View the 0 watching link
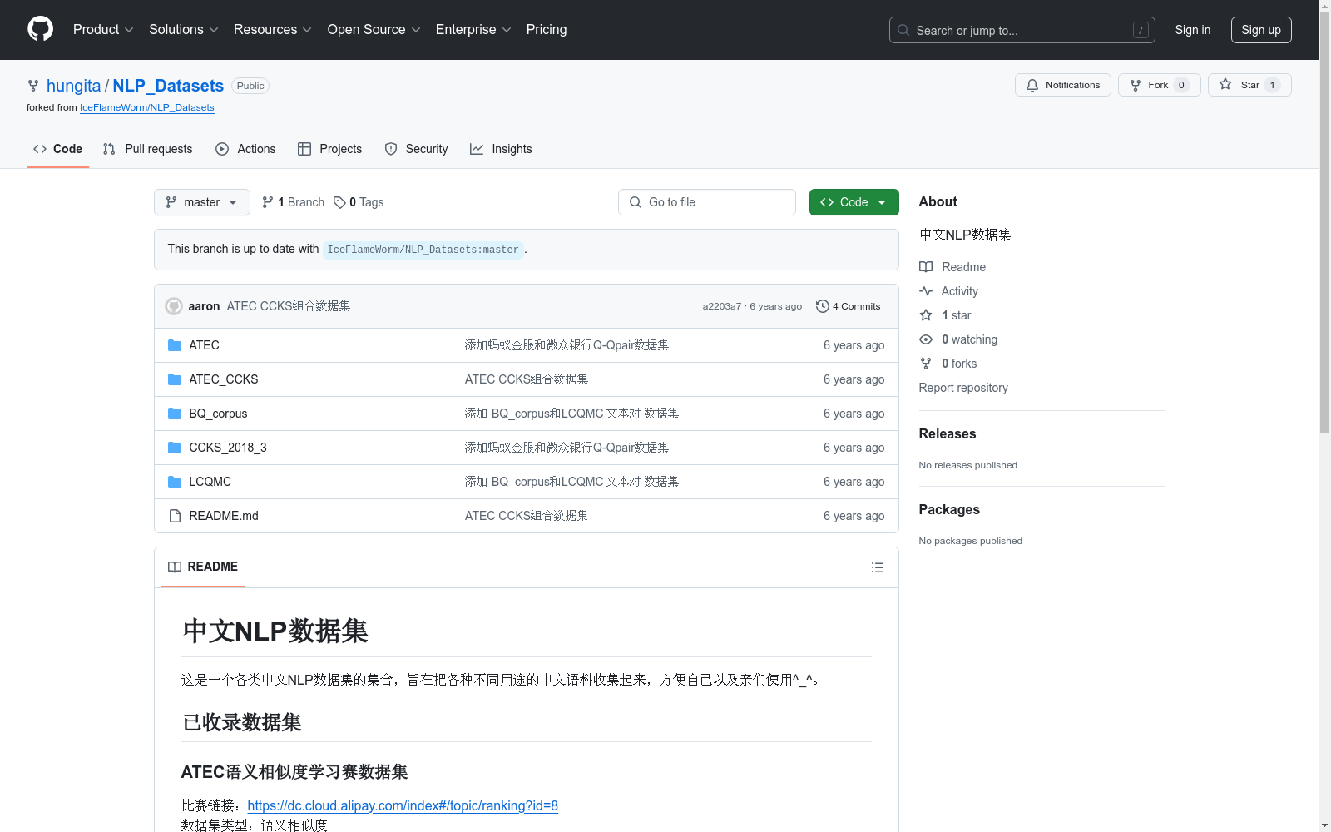Screen dimensions: 1331x832 pyautogui.click(x=958, y=339)
